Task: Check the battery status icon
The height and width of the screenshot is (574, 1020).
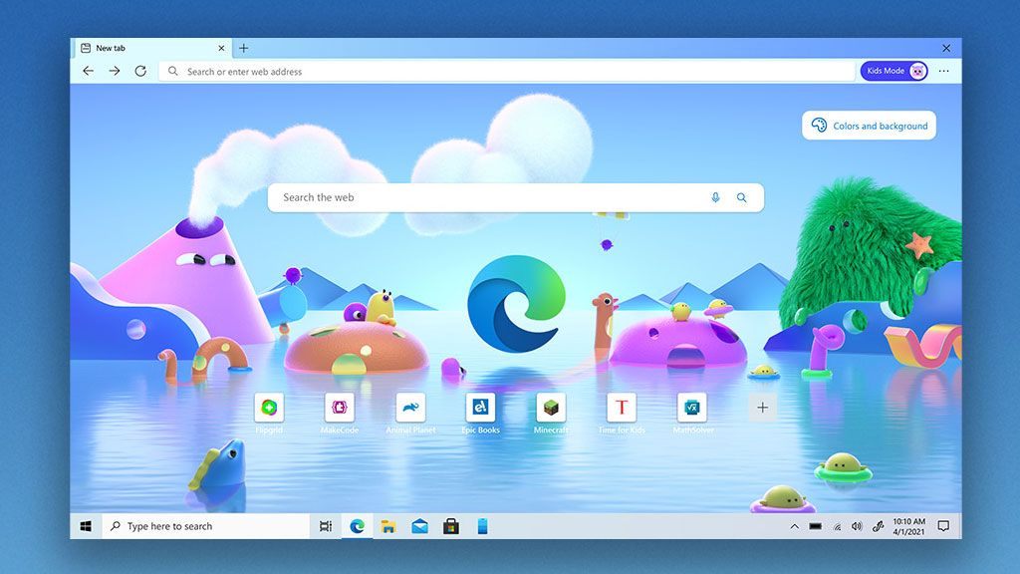Action: (x=815, y=526)
